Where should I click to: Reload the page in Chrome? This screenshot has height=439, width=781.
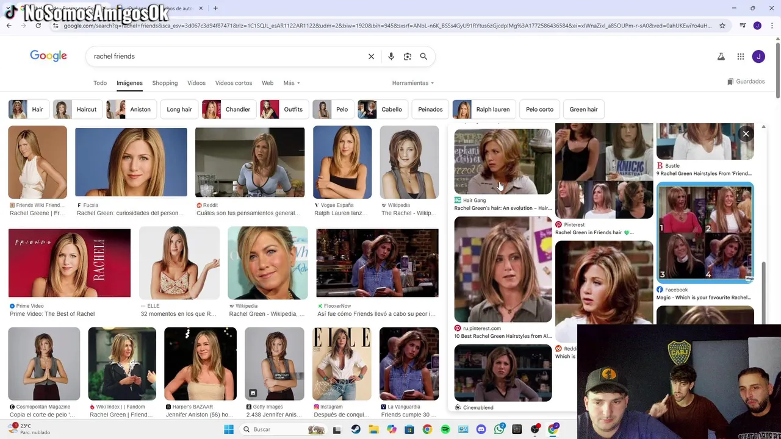click(38, 26)
